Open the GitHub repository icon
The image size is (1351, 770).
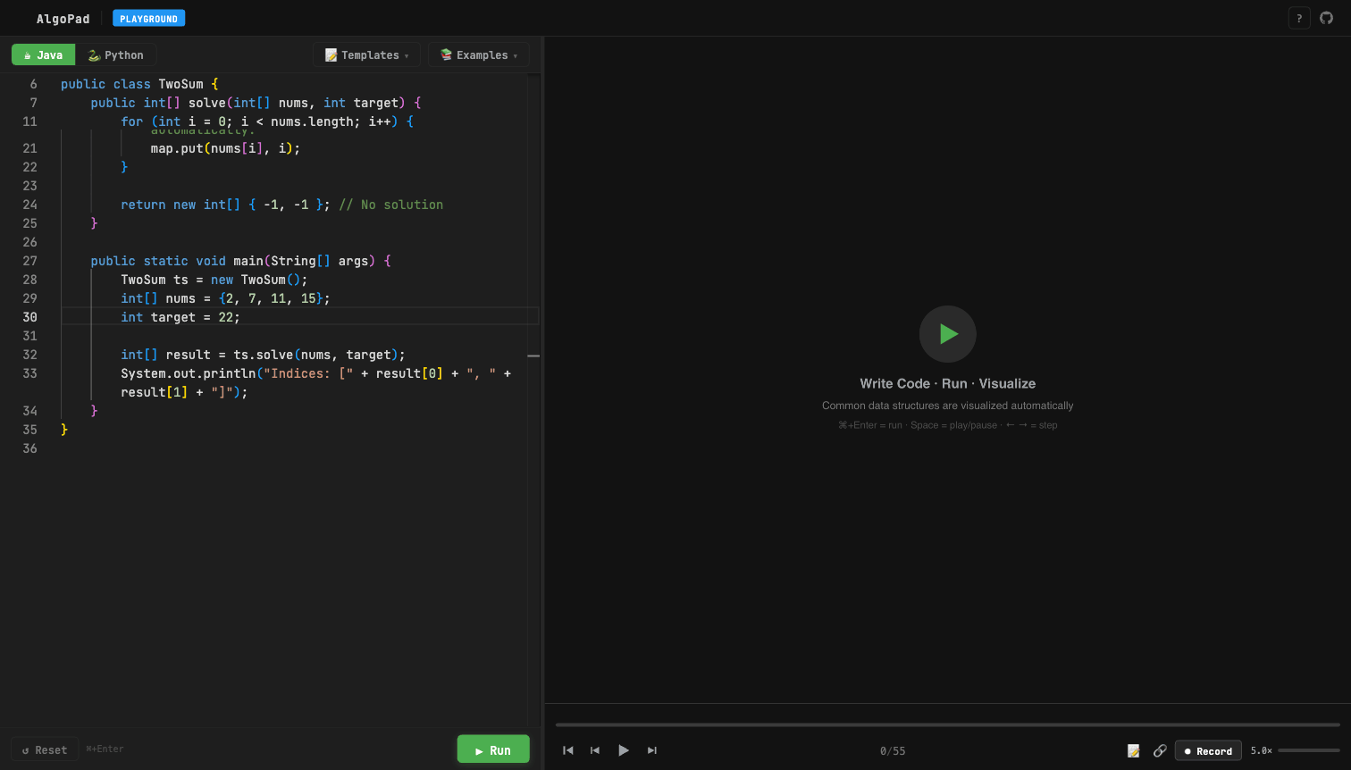click(1327, 18)
